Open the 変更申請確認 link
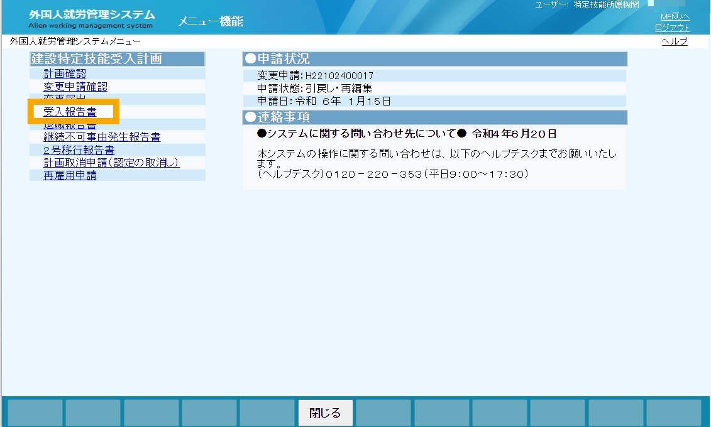This screenshot has height=427, width=711. (75, 87)
